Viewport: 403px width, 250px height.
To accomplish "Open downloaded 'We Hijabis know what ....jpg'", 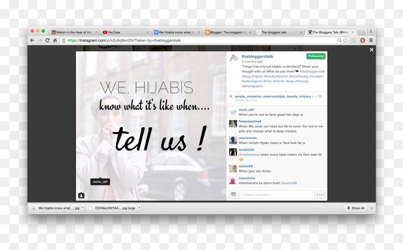I will [x=56, y=208].
